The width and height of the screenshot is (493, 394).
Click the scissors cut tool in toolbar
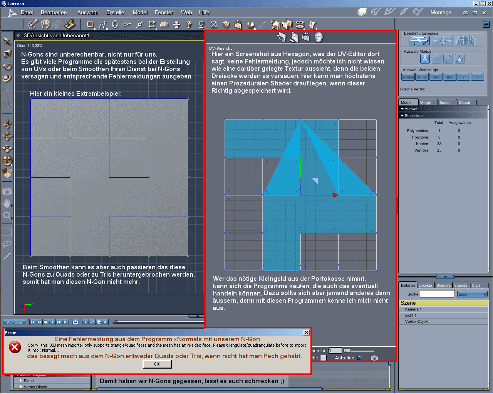[127, 25]
